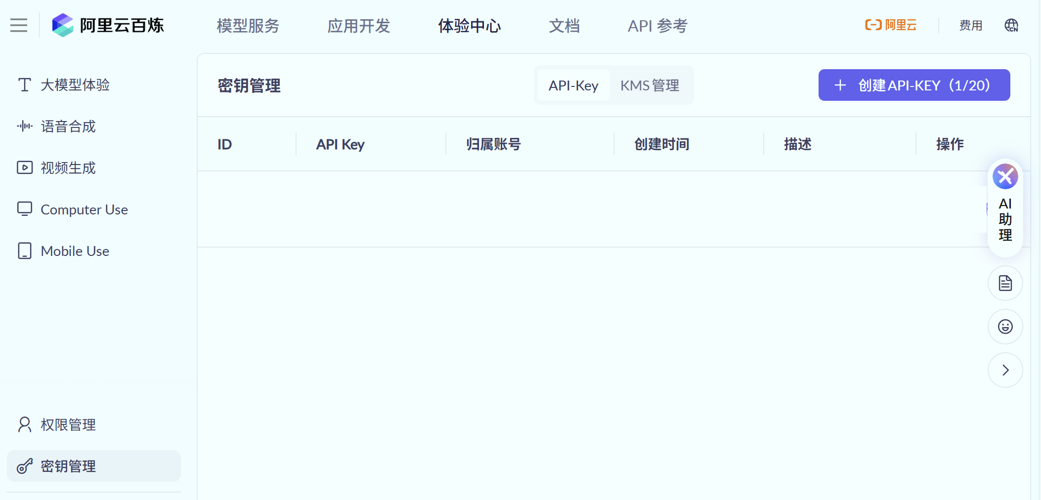Open 权限管理 in sidebar
Image resolution: width=1041 pixels, height=500 pixels.
point(94,425)
